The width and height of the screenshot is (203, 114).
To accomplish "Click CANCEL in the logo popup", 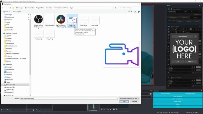I will tap(191, 62).
